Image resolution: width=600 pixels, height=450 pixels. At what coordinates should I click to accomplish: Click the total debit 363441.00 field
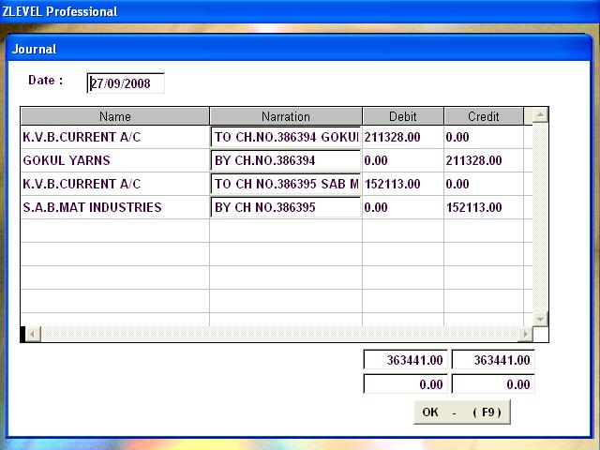click(x=405, y=360)
